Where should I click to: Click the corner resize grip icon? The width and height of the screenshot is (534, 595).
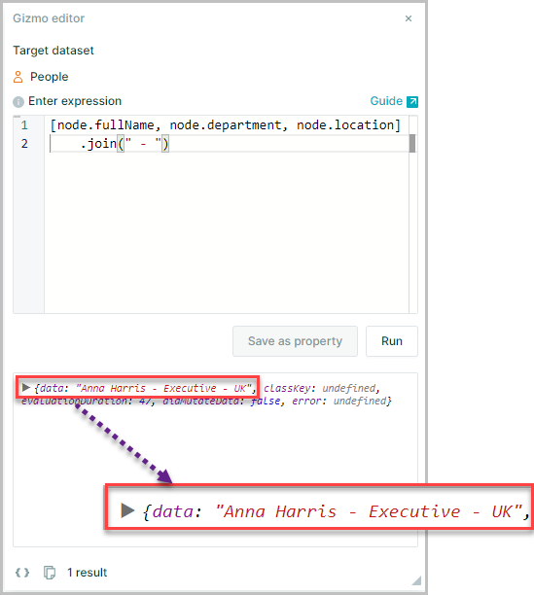[416, 580]
